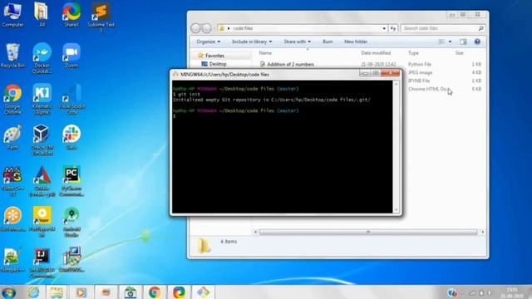
Task: Open the All folder on desktop
Action: [42, 14]
